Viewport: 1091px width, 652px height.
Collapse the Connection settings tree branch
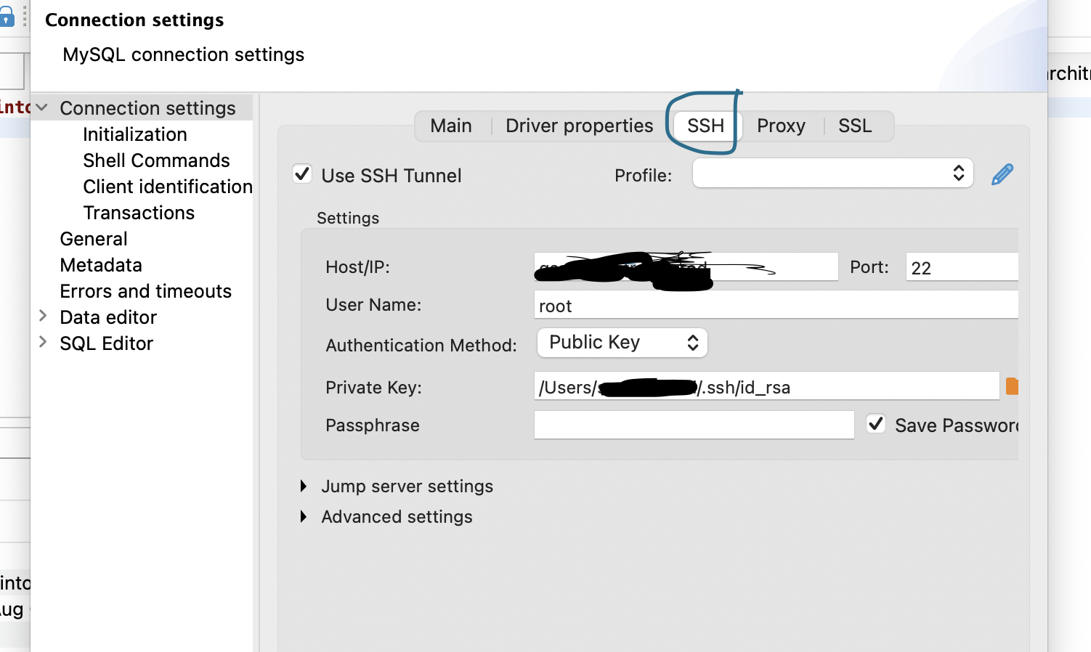41,107
